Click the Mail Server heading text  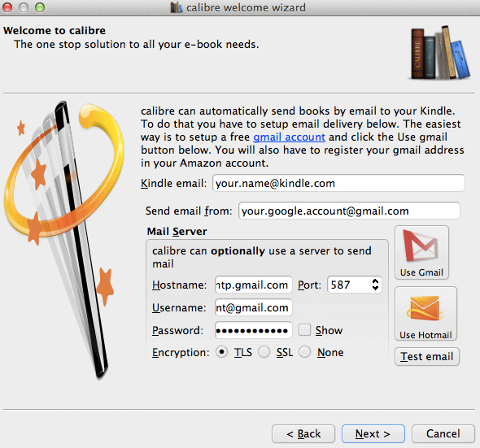[177, 232]
